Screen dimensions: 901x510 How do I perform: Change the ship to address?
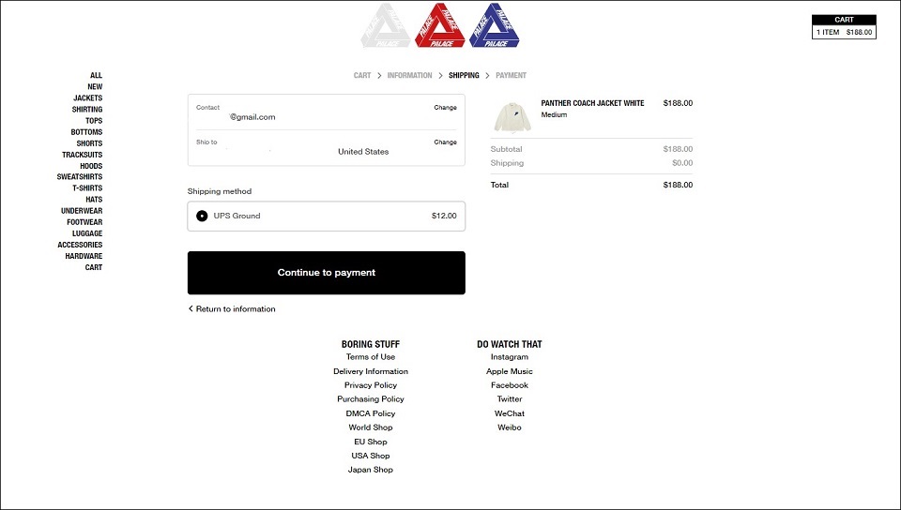pyautogui.click(x=445, y=142)
